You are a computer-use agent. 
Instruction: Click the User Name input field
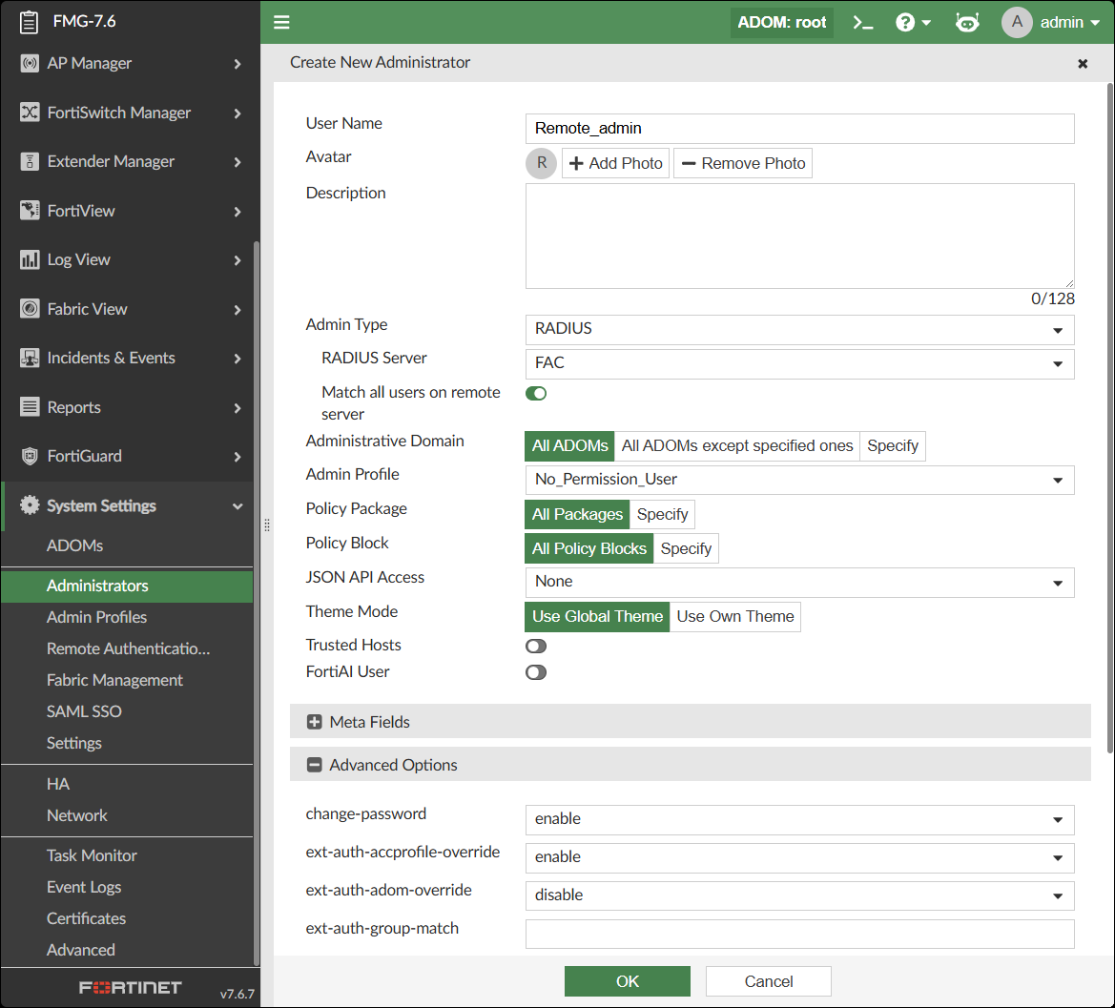click(799, 129)
